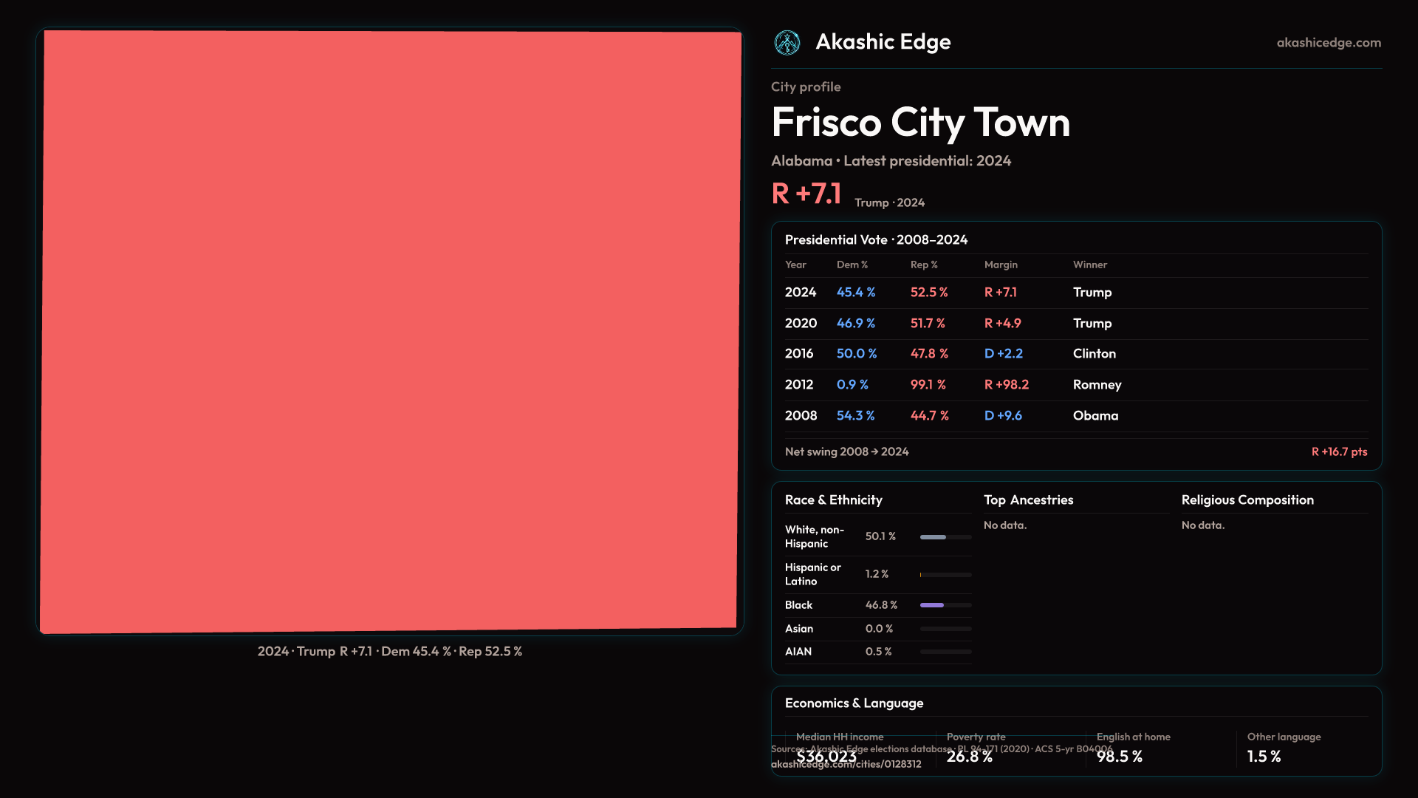Open the akashicedge.com link

coord(1328,43)
